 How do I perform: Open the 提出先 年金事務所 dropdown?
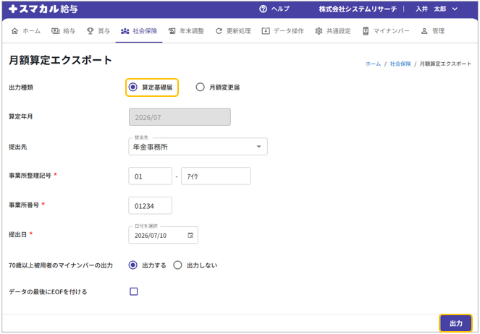click(x=198, y=146)
